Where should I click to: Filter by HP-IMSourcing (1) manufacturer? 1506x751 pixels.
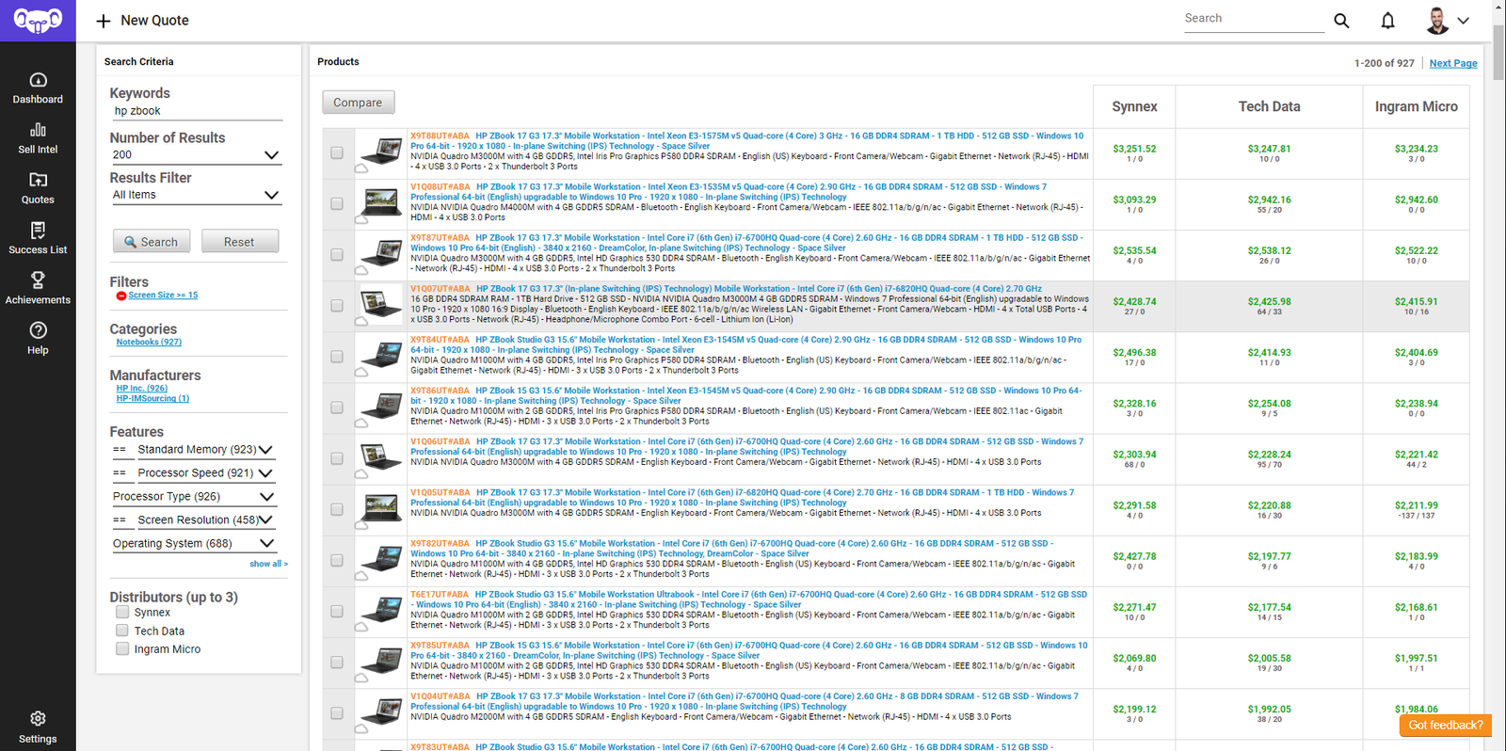(x=152, y=398)
